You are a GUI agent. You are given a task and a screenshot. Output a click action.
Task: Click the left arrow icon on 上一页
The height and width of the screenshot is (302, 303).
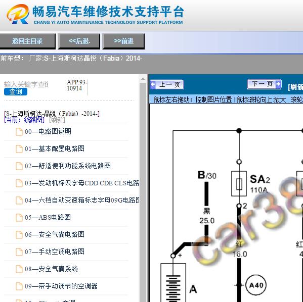(x=153, y=84)
